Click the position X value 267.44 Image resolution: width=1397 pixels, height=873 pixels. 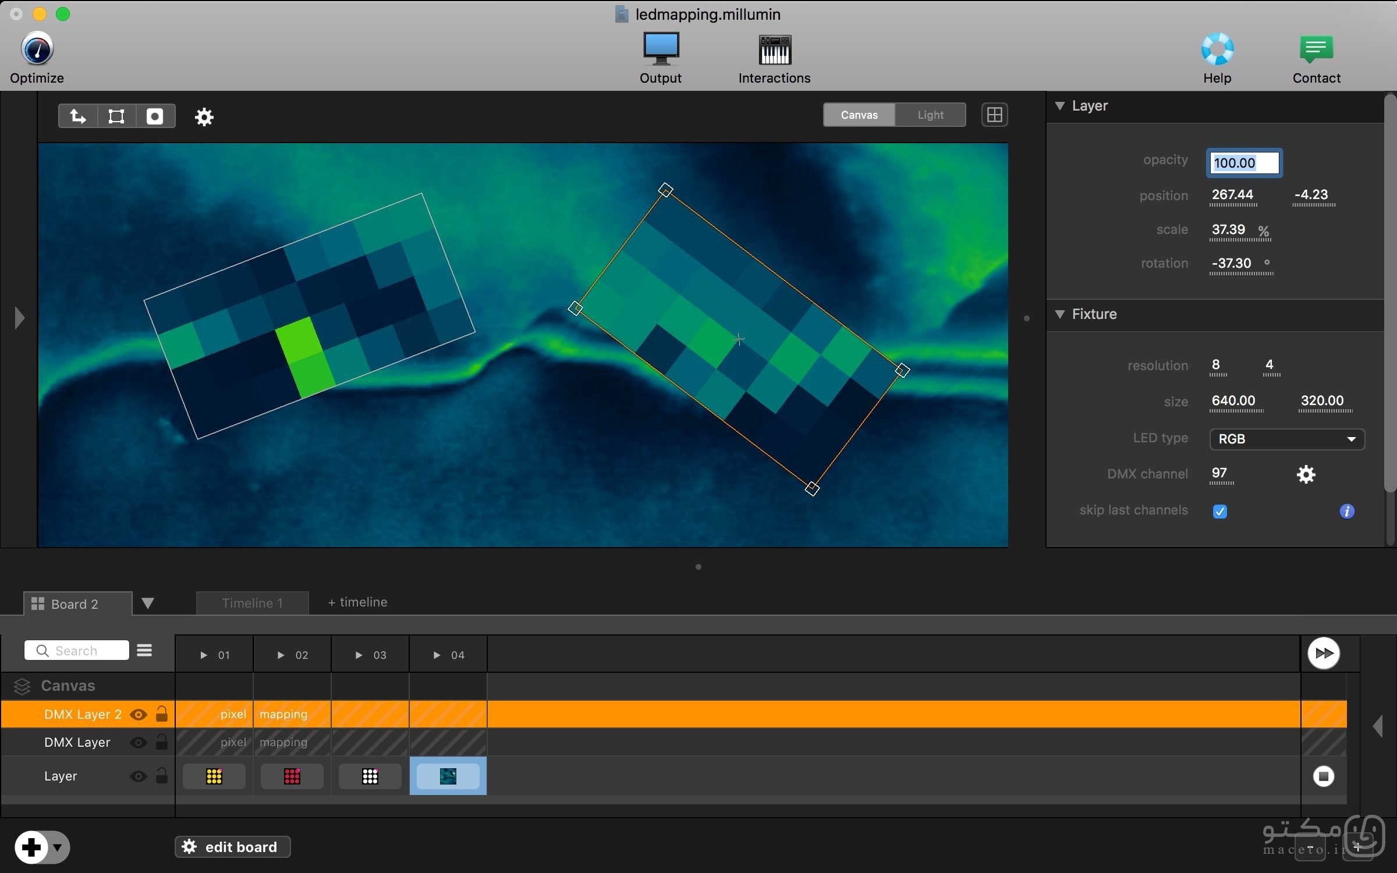1232,194
